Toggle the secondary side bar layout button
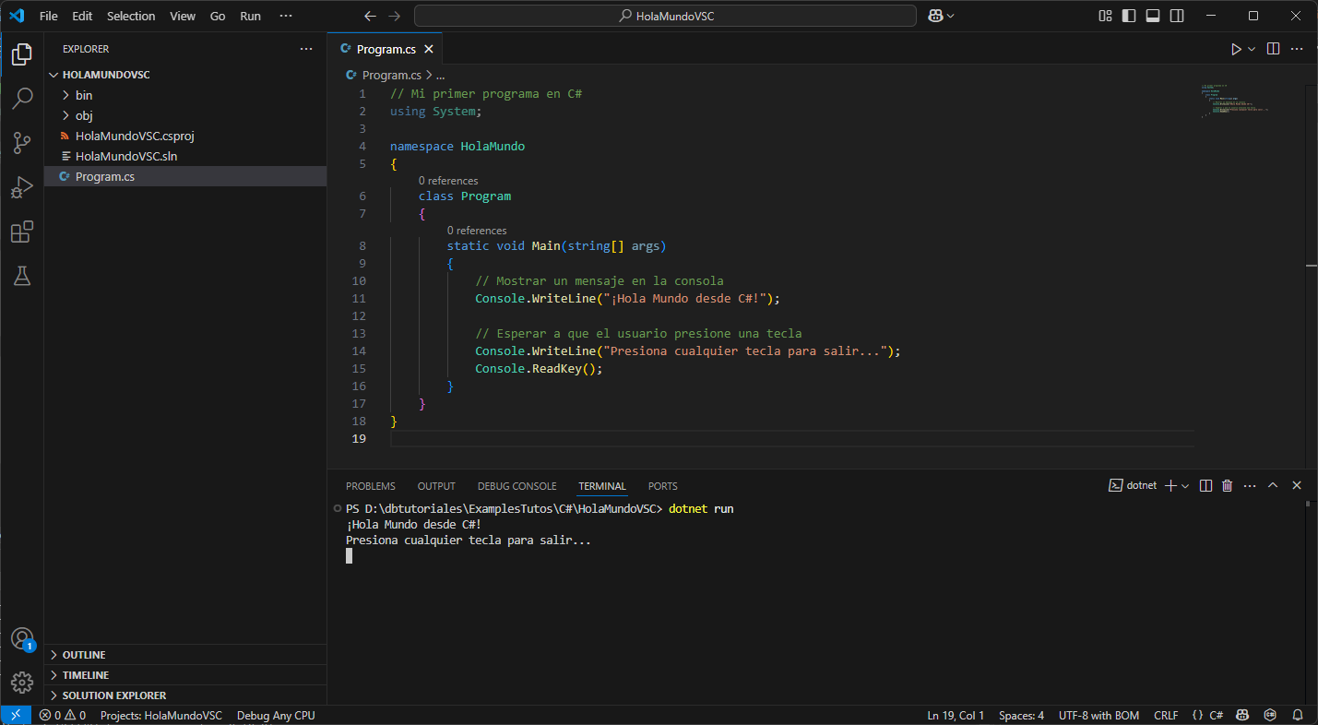Screen dimensions: 1318x725 1177,16
